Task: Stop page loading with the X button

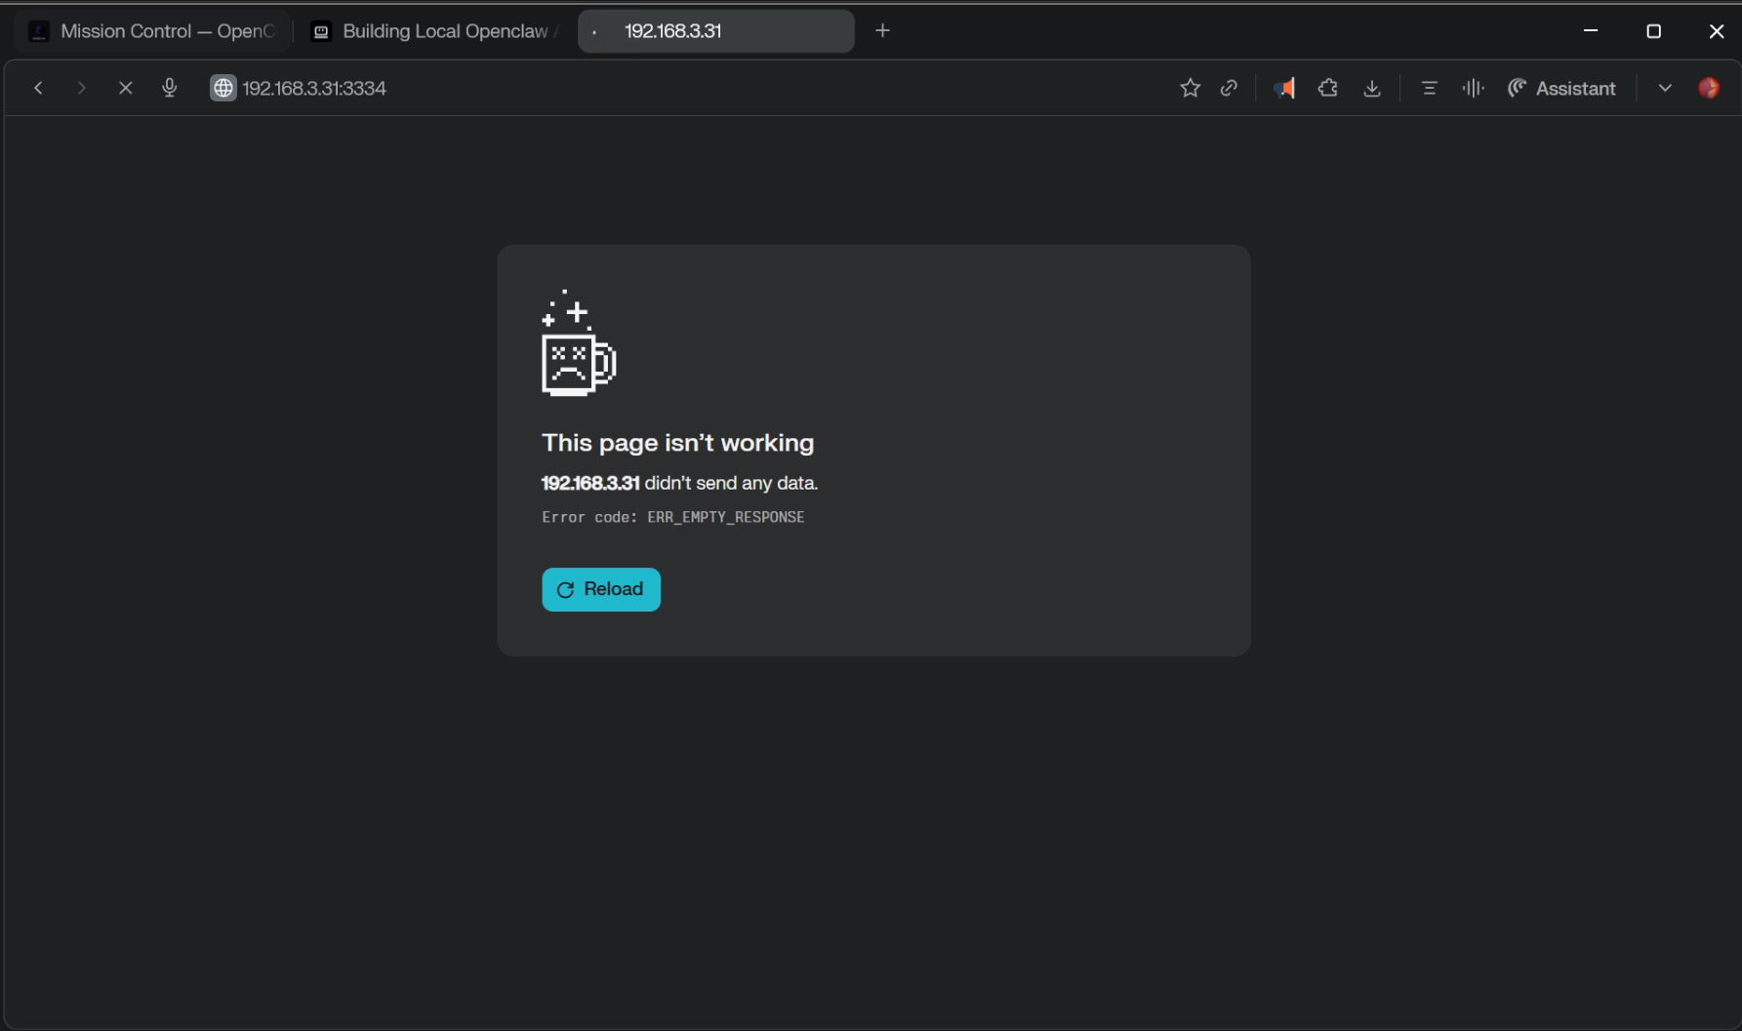Action: [125, 88]
